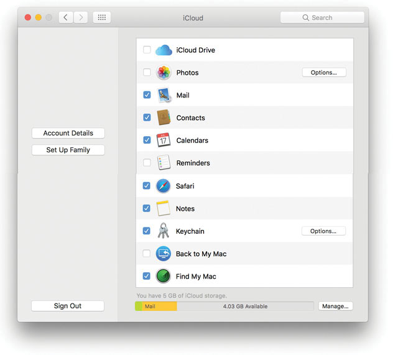This screenshot has height=355, width=398.
Task: Go back with the left arrow button
Action: pos(66,17)
